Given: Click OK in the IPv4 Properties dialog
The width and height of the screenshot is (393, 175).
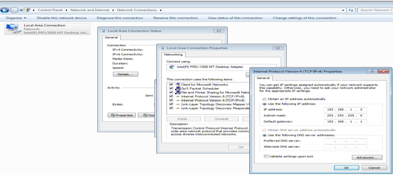Looking at the screenshot, I should pyautogui.click(x=346, y=168).
